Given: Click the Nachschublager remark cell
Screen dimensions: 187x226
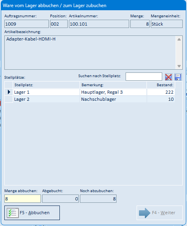Looking at the screenshot, I should [113, 99].
